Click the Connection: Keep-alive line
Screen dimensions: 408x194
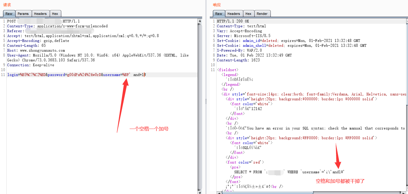tap(30, 65)
